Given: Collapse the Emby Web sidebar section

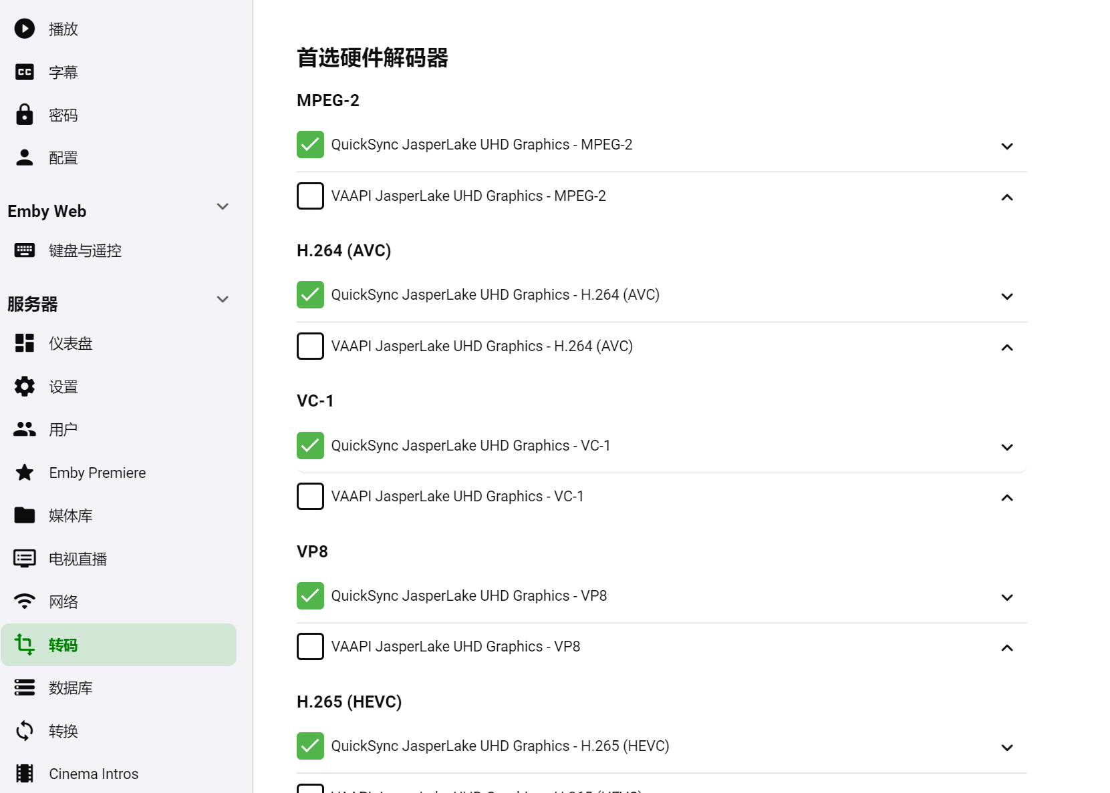Looking at the screenshot, I should 223,207.
